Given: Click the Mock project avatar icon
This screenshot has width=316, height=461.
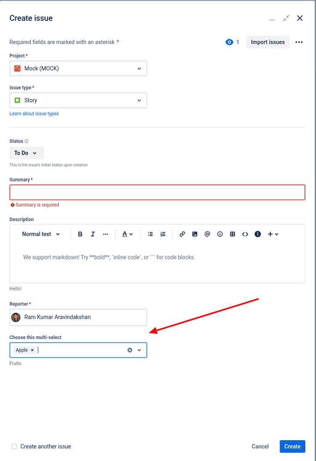Looking at the screenshot, I should tap(18, 68).
